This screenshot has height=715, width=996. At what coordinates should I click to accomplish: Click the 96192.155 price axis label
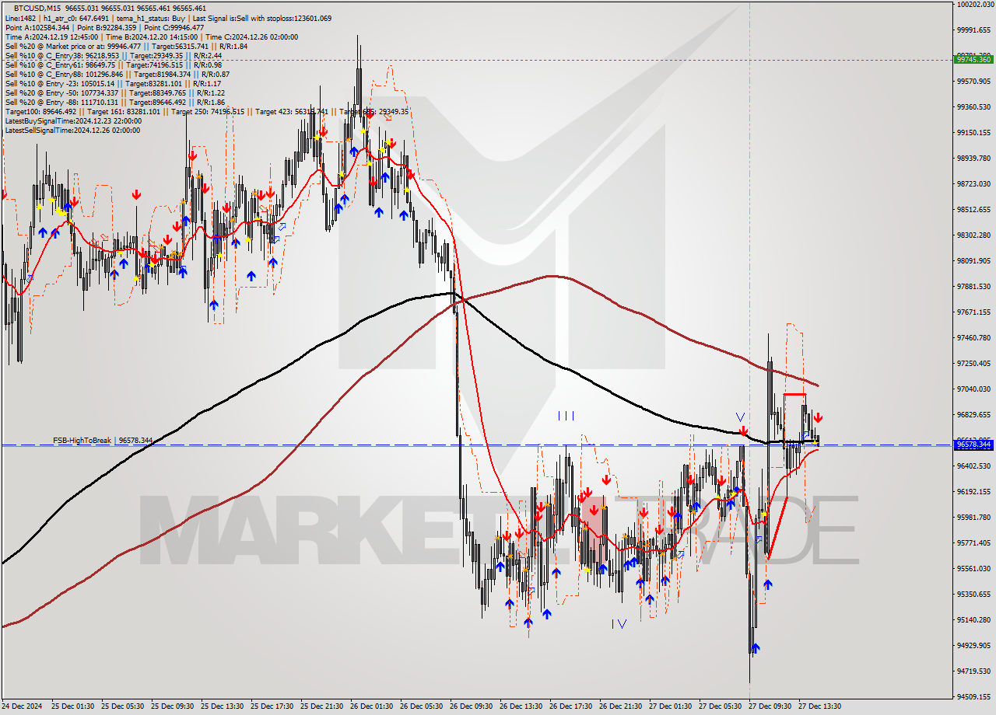pyautogui.click(x=976, y=491)
